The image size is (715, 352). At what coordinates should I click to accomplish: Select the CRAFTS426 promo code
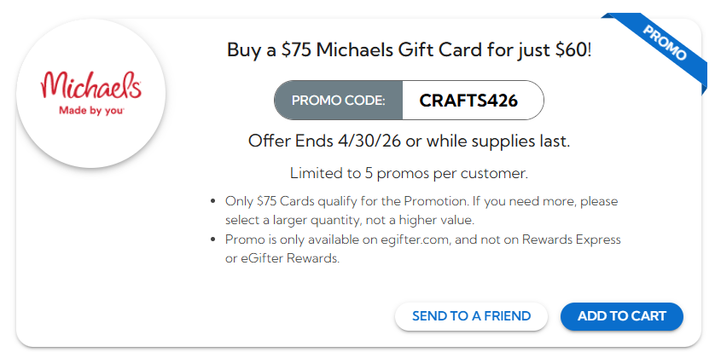point(468,101)
